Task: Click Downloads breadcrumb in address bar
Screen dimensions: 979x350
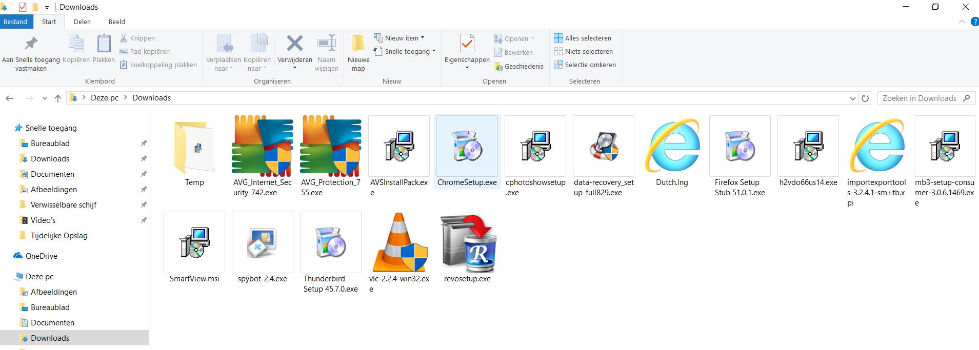Action: (x=151, y=98)
